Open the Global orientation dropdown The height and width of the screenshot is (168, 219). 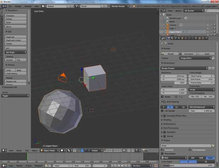[x=97, y=150]
